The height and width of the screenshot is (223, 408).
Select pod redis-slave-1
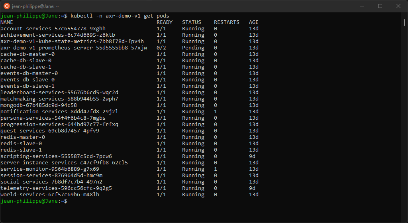pos(22,150)
